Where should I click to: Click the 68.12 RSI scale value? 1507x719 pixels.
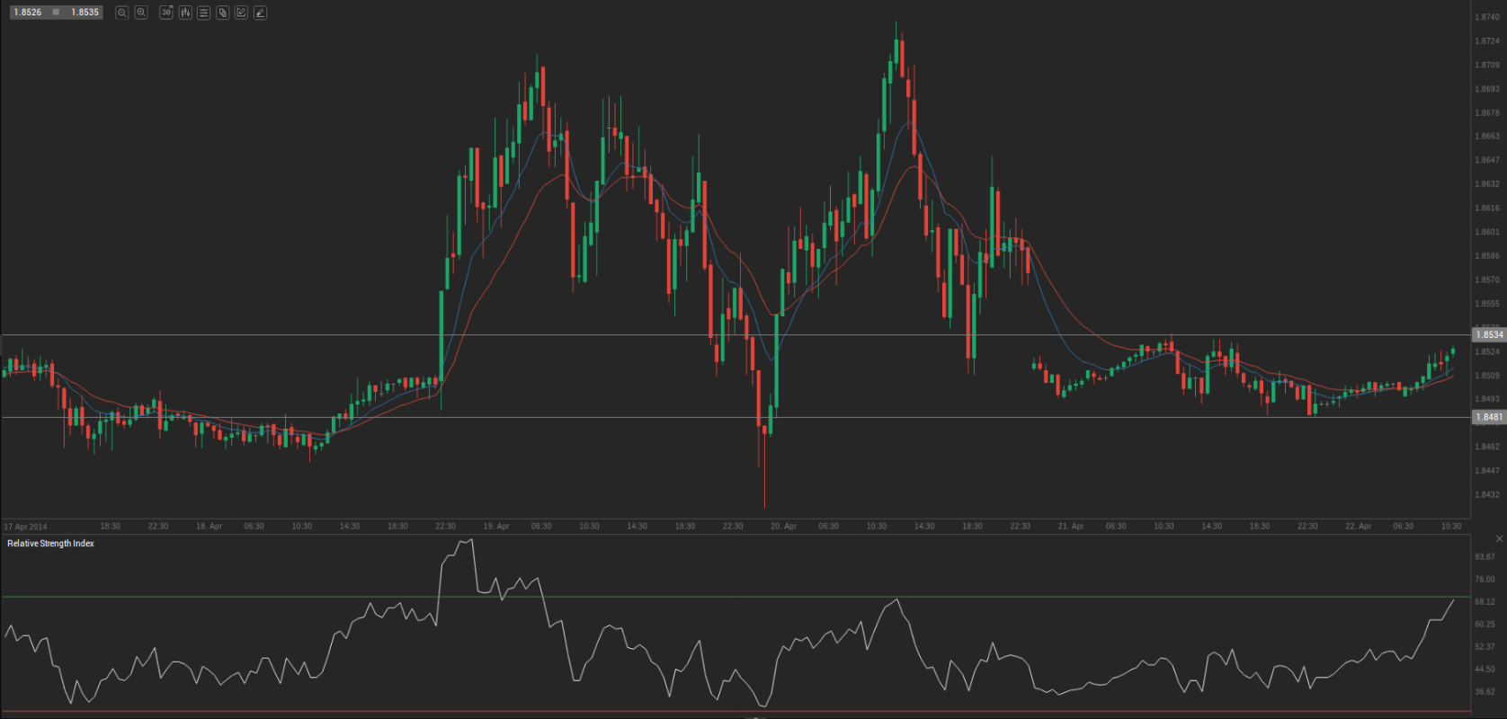pos(1485,602)
